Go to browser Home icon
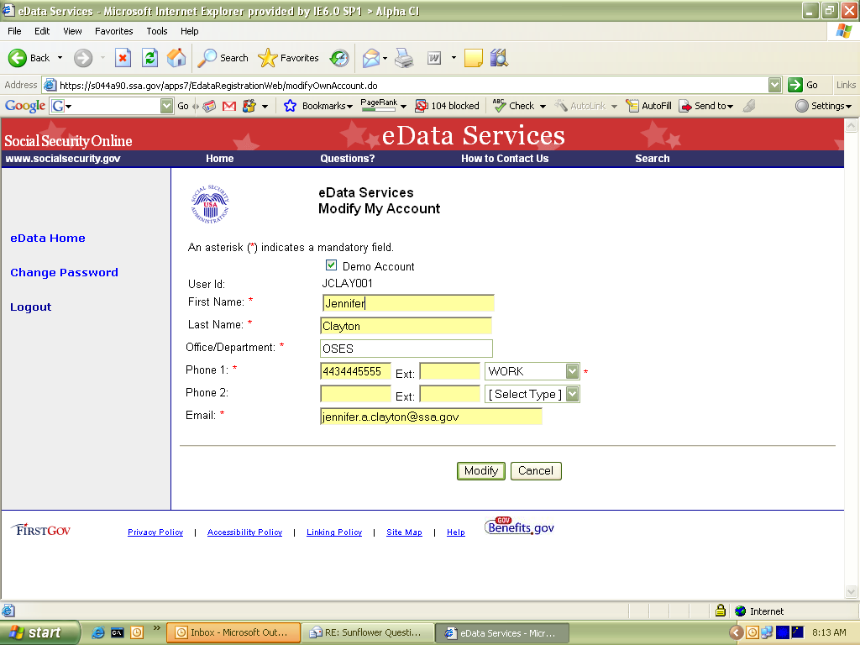This screenshot has width=860, height=645. click(176, 58)
